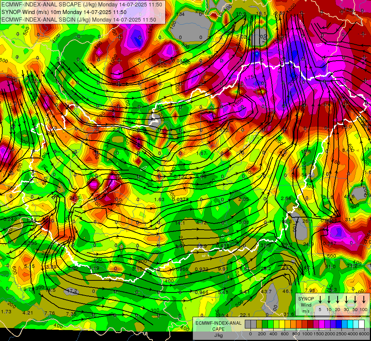Click the 4.72 value on the map

[x=202, y=223]
